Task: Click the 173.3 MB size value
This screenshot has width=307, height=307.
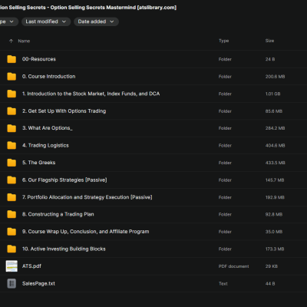Action: click(x=275, y=249)
